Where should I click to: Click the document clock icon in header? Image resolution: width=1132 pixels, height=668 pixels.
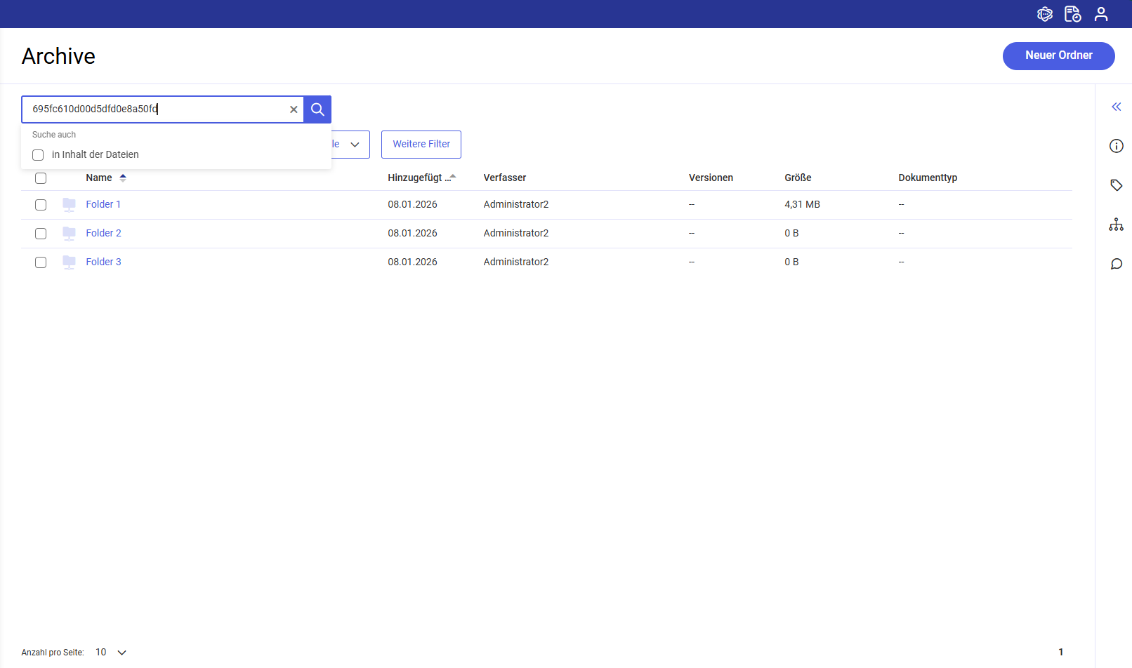point(1072,14)
